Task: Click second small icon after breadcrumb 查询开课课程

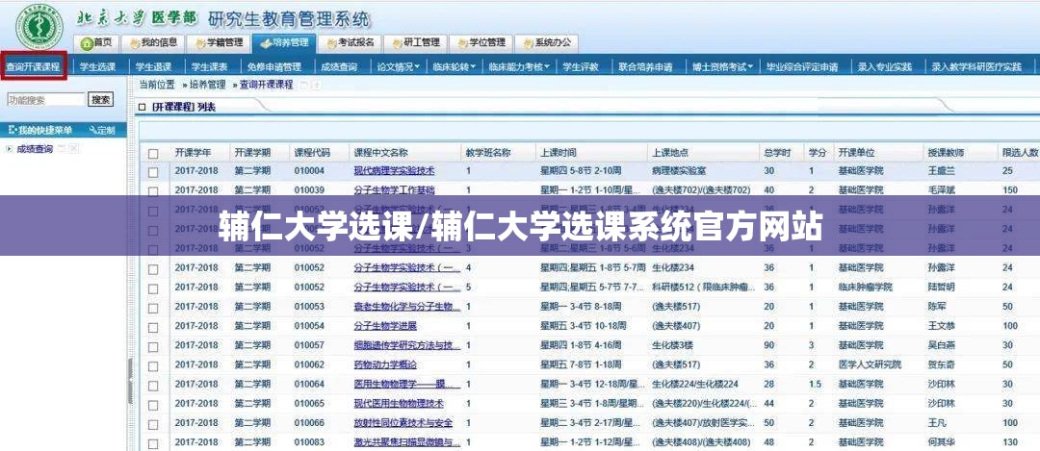Action: click(x=317, y=85)
